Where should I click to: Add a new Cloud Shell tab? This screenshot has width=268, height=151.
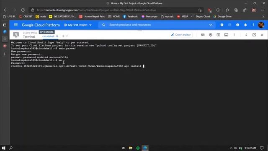tap(63, 36)
